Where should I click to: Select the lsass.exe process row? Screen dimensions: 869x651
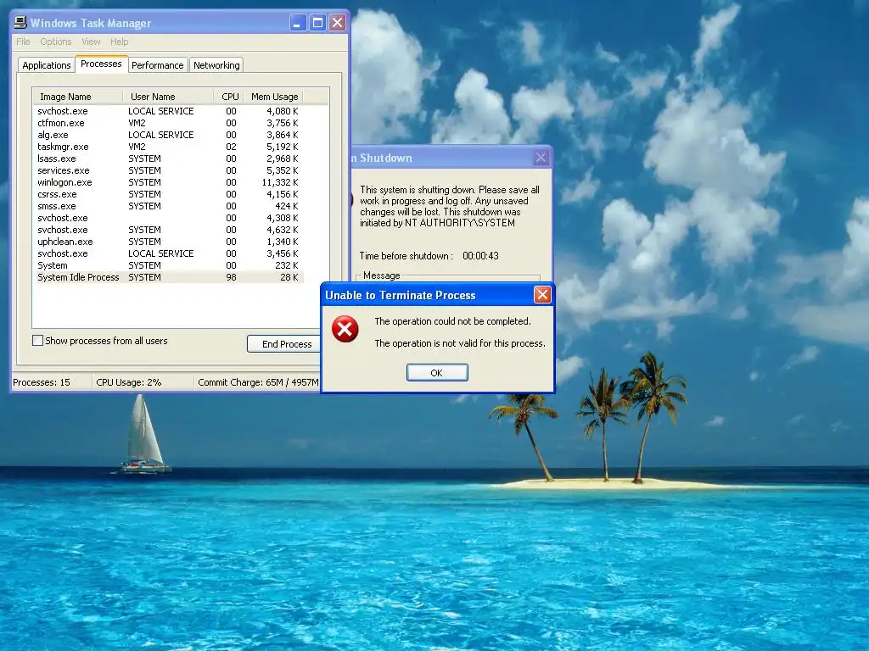click(x=169, y=159)
